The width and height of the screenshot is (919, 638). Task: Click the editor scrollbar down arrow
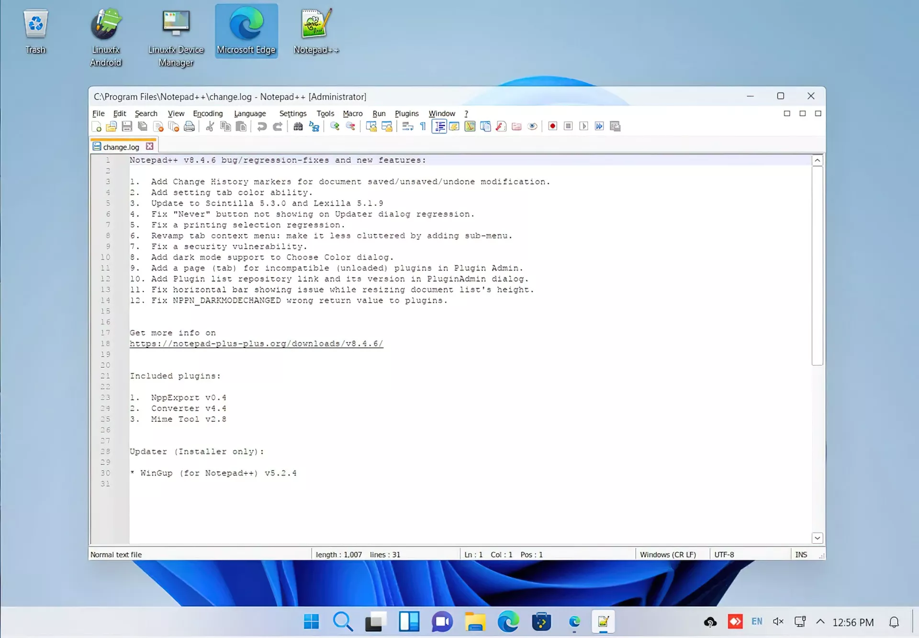(818, 538)
